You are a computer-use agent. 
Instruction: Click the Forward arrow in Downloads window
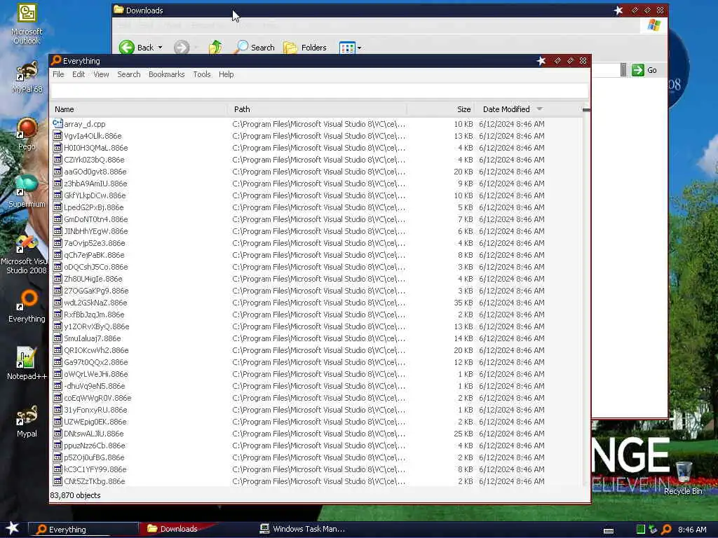tap(182, 47)
